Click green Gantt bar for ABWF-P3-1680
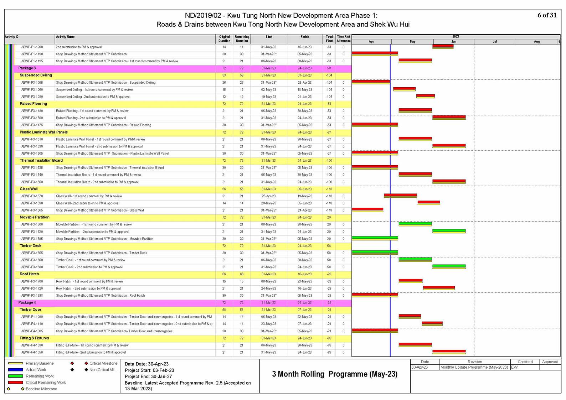566x400 pixels. tap(449, 266)
